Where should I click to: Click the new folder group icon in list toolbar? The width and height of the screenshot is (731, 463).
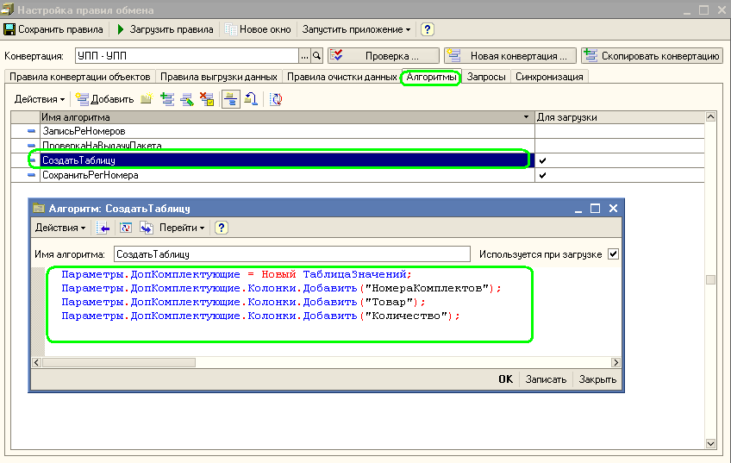147,99
